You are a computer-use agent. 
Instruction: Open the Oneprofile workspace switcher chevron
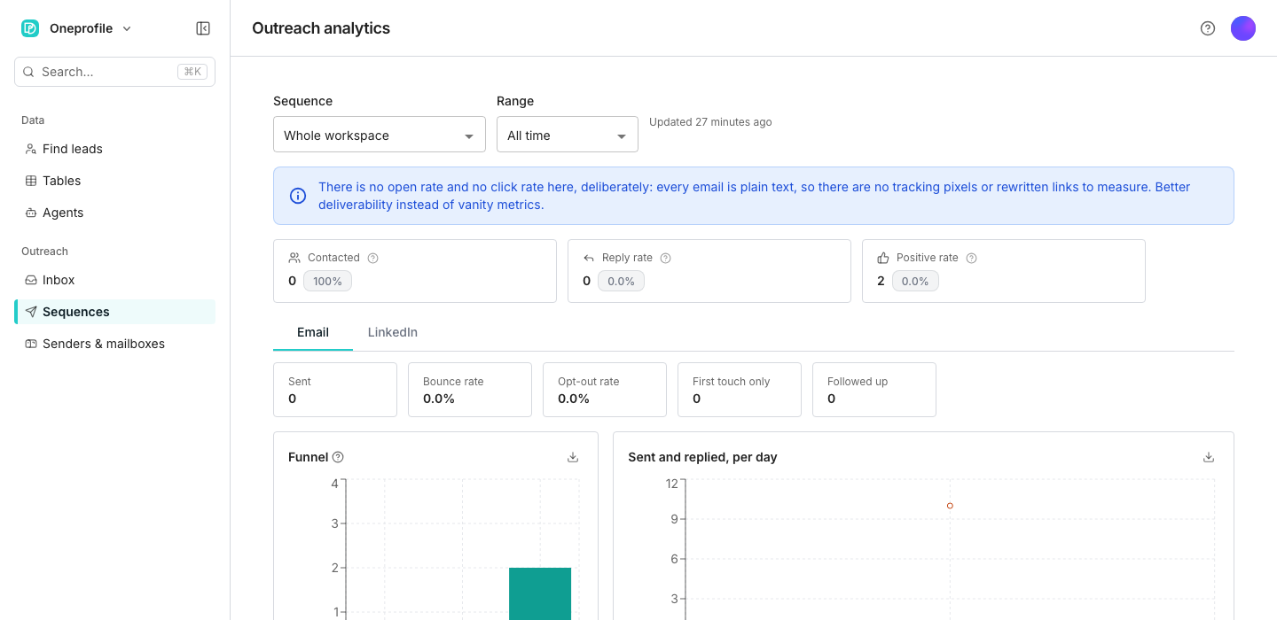[127, 28]
